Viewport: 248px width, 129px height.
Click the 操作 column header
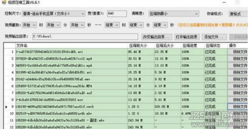238,46
